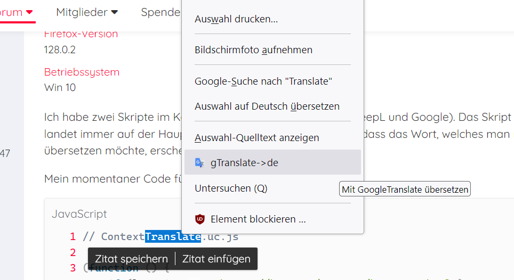Select "Auswahl-Quelltext anzeigen" entry

(256, 137)
